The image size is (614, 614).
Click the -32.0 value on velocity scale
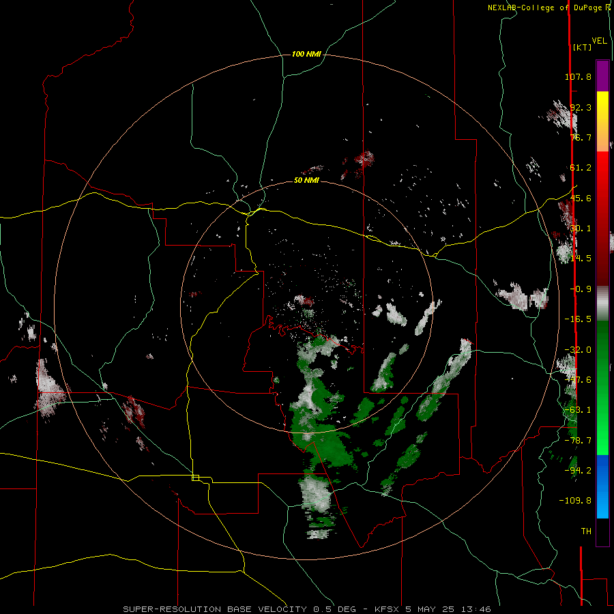(578, 350)
